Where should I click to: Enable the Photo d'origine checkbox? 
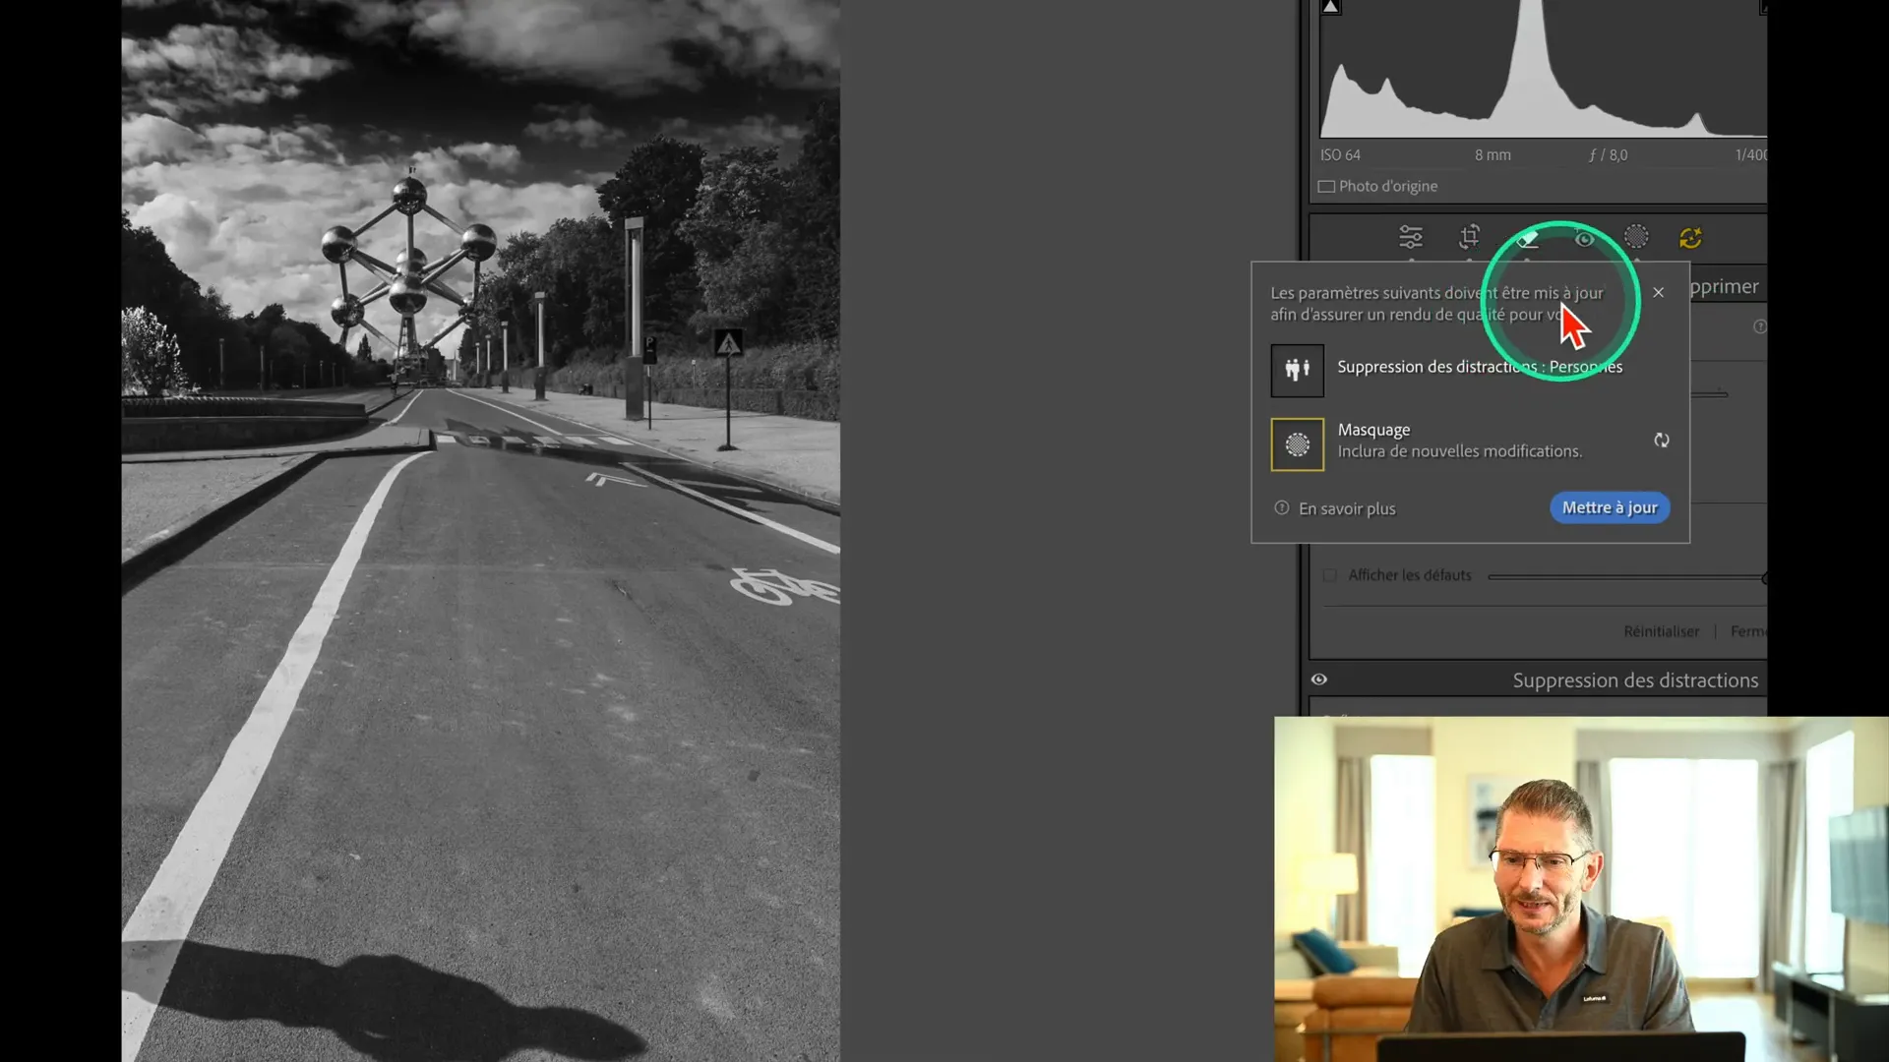1326,187
